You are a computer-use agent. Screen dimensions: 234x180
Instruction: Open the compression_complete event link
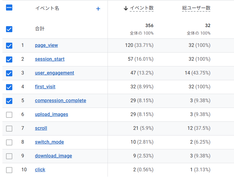click(60, 100)
